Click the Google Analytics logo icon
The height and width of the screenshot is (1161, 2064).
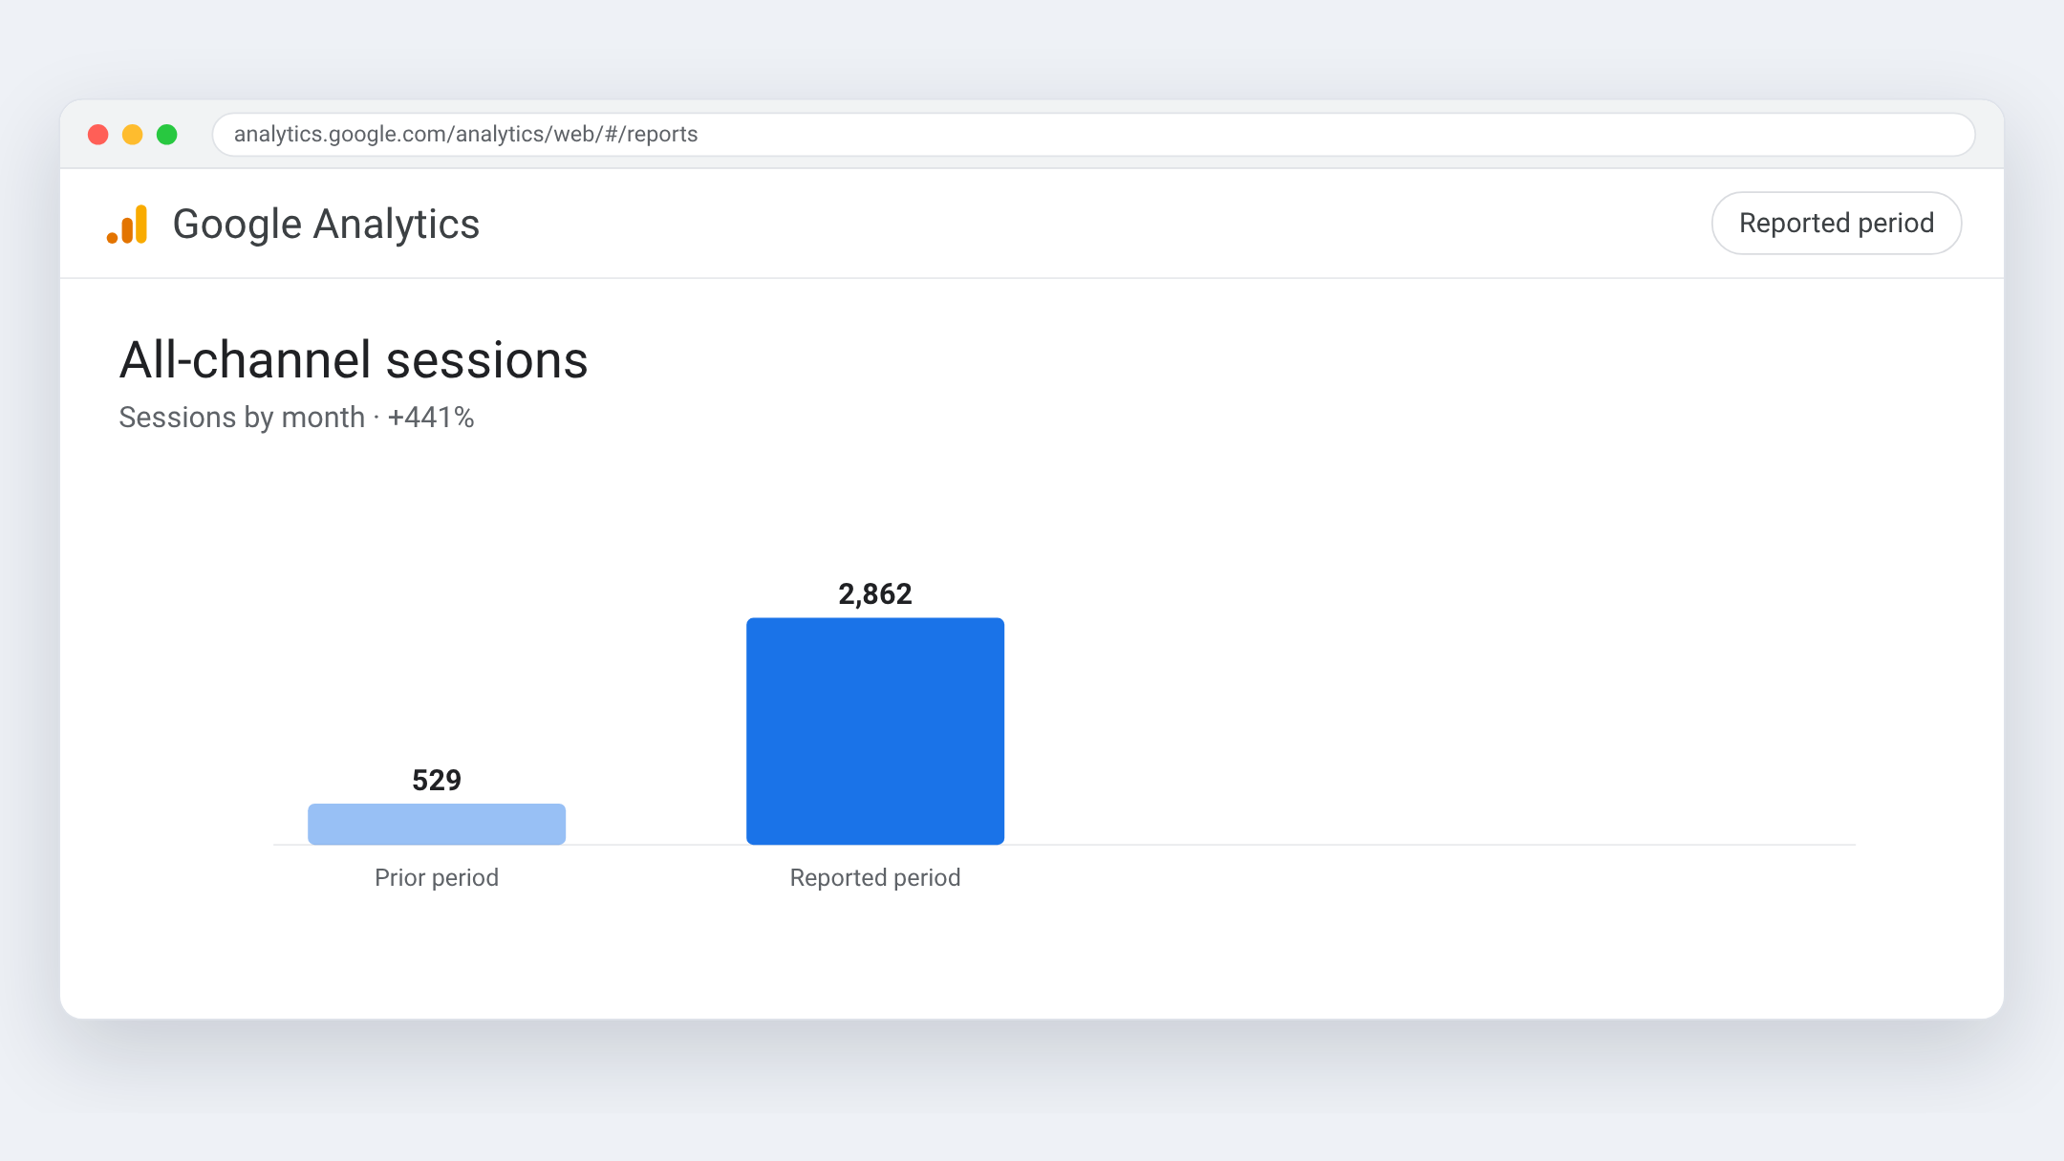pyautogui.click(x=127, y=225)
